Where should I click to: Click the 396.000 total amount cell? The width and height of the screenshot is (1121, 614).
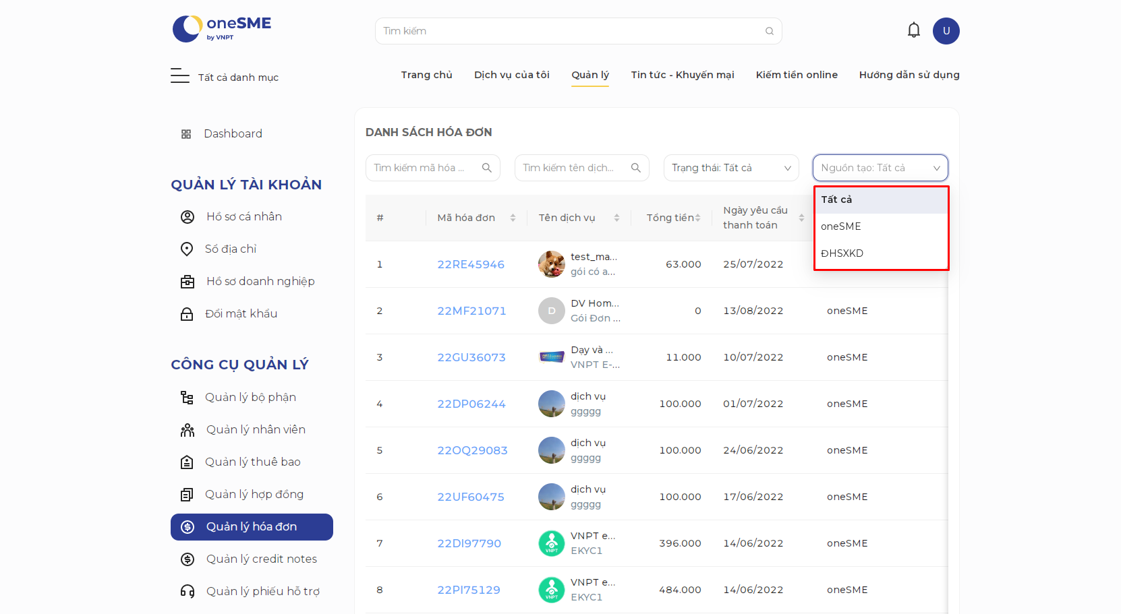click(x=680, y=543)
